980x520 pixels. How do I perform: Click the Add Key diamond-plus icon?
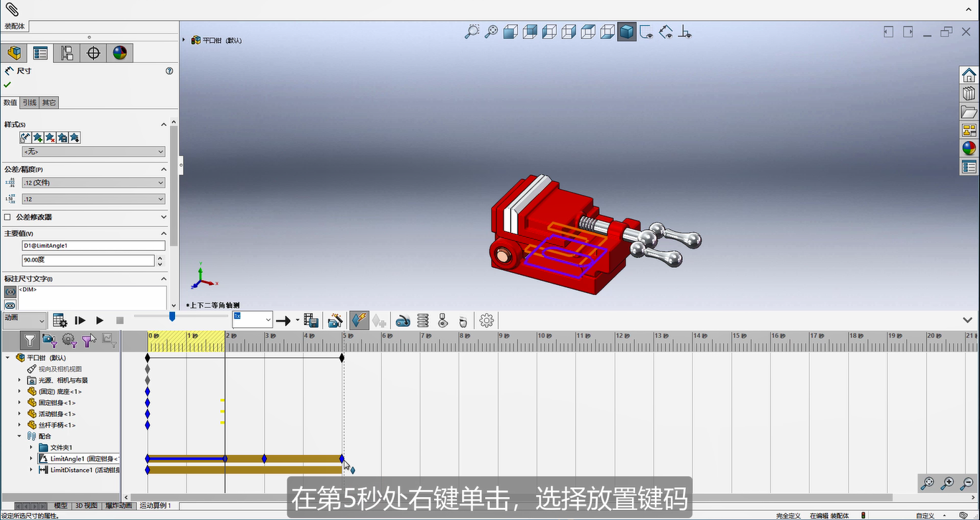coord(379,320)
